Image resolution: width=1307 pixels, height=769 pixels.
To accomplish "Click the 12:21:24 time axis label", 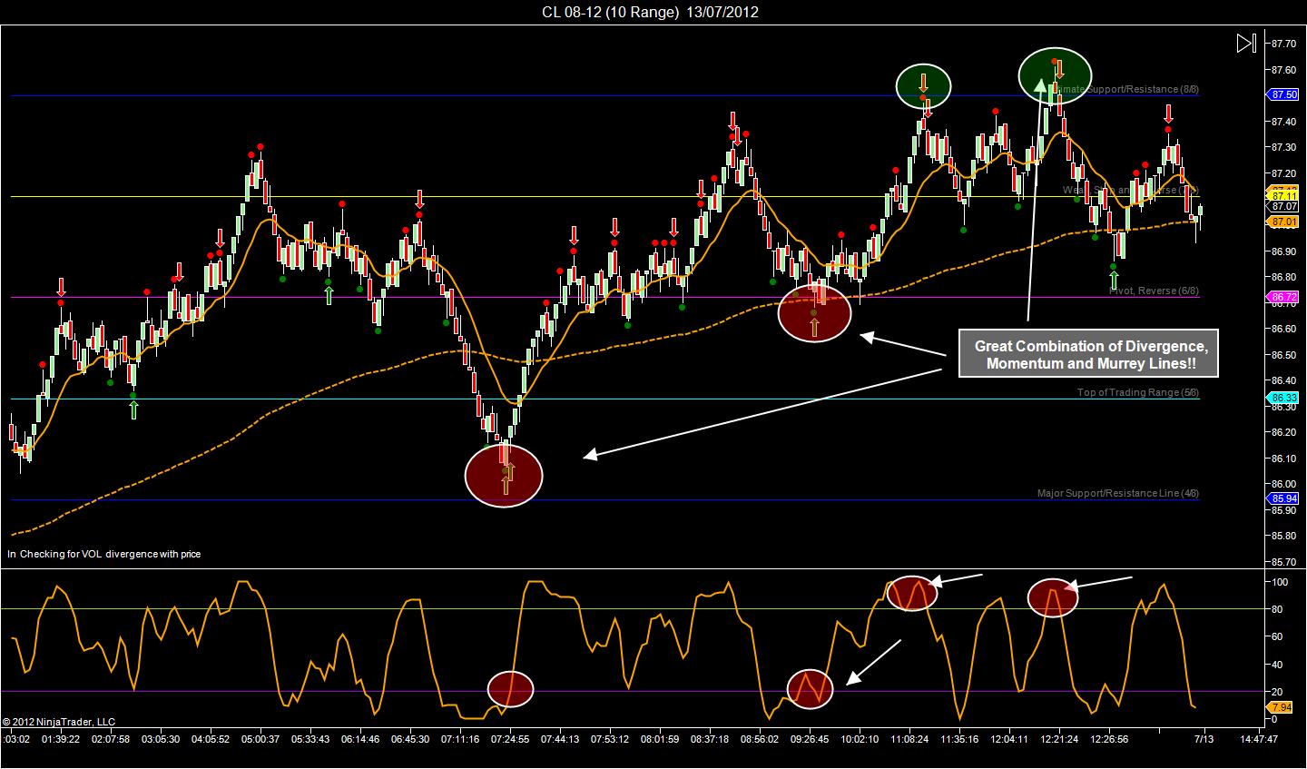I will point(1059,739).
